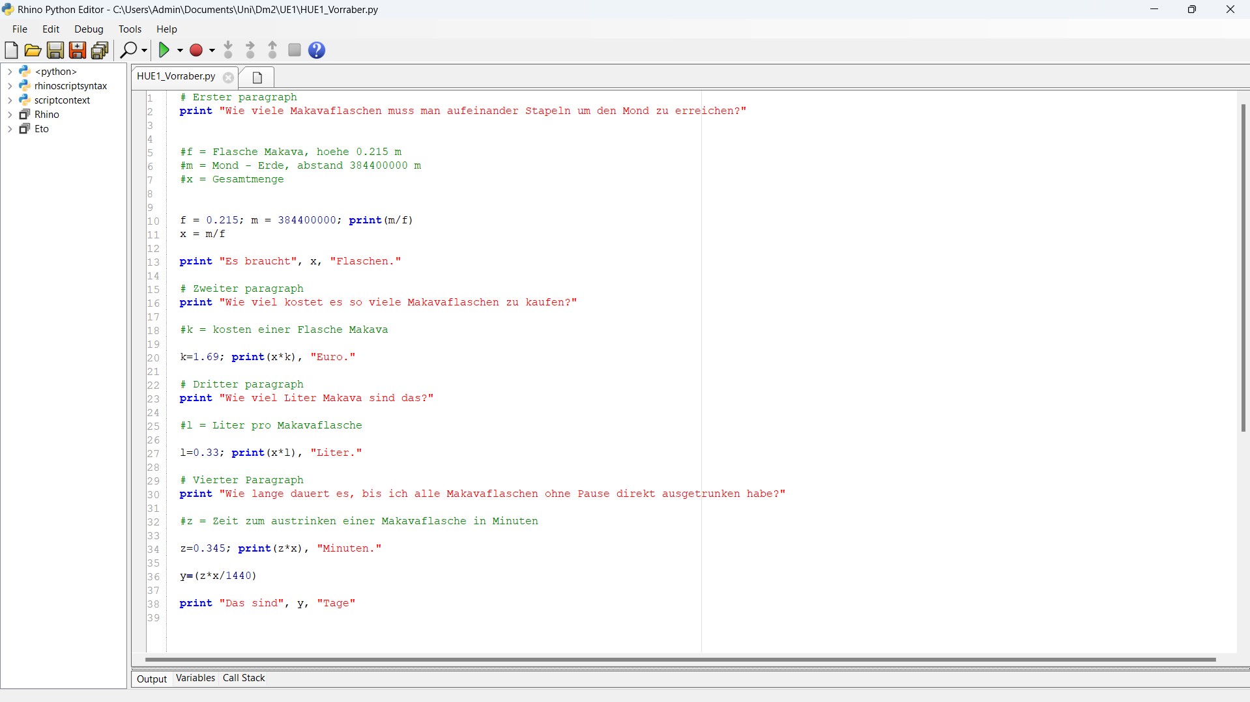The height and width of the screenshot is (702, 1250).
Task: Activate the search tool
Action: pos(129,50)
